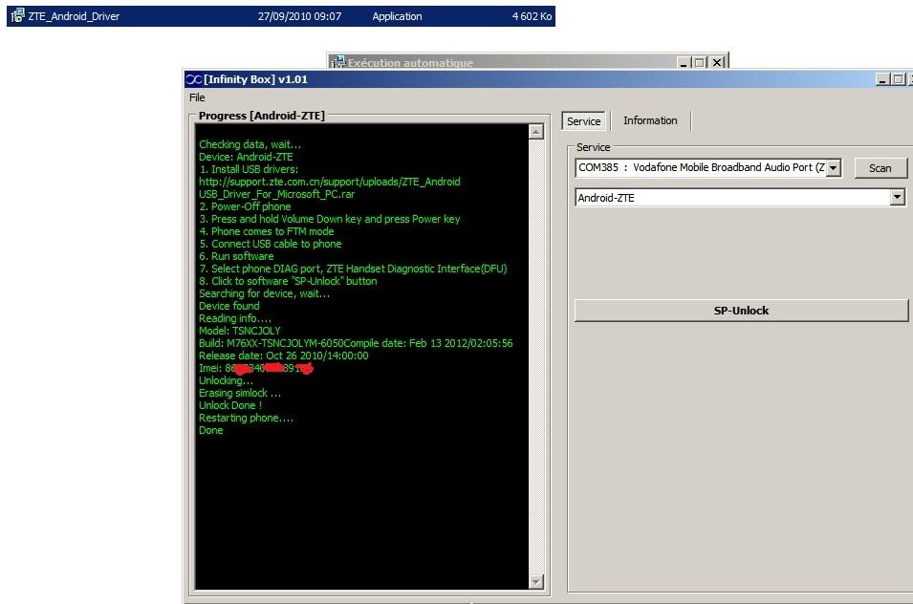913x604 pixels.
Task: Click the ZTE_Android_Driver installer file icon
Action: [x=17, y=16]
